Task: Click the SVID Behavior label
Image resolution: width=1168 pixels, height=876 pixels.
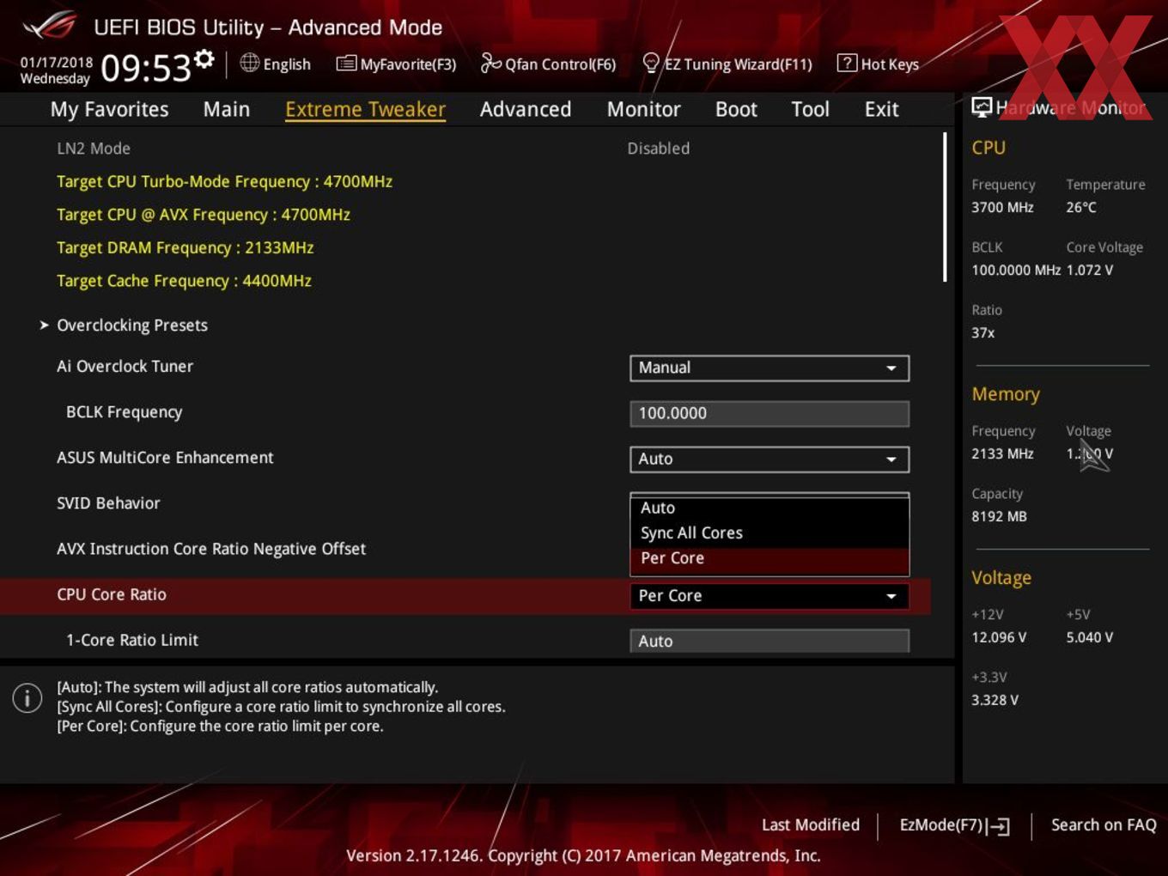Action: 108,503
